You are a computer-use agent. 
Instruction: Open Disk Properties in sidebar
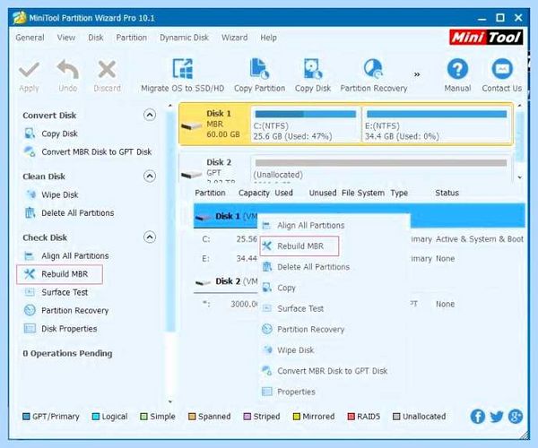tap(61, 328)
